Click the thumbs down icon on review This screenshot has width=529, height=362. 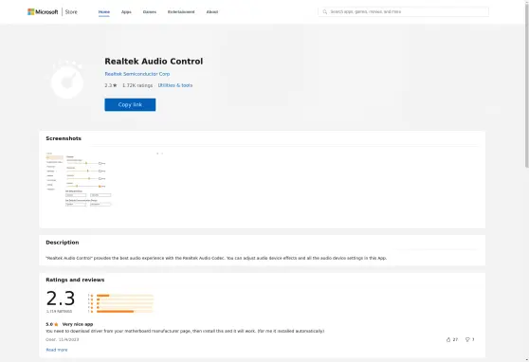(467, 340)
